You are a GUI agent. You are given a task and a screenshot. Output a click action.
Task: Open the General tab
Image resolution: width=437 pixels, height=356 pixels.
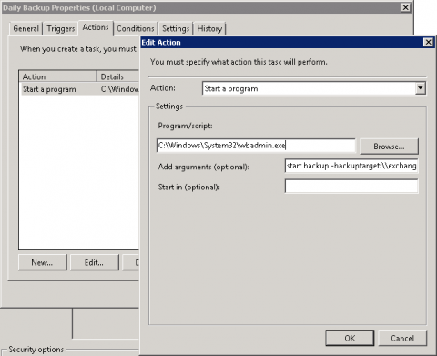25,28
